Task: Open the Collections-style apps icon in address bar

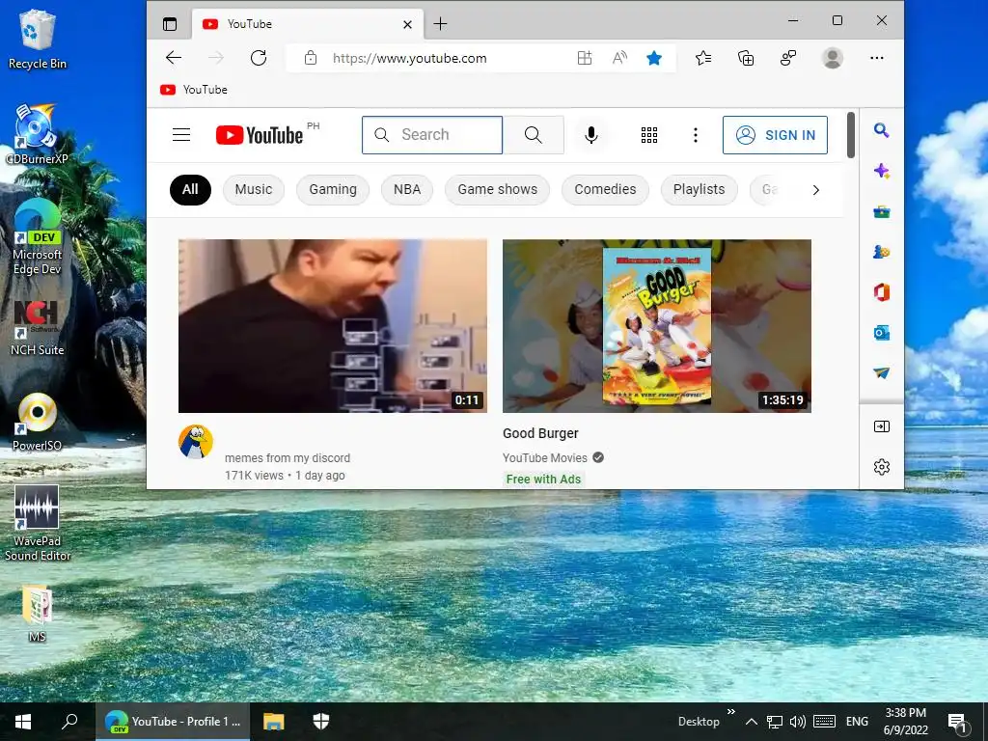Action: (x=585, y=58)
